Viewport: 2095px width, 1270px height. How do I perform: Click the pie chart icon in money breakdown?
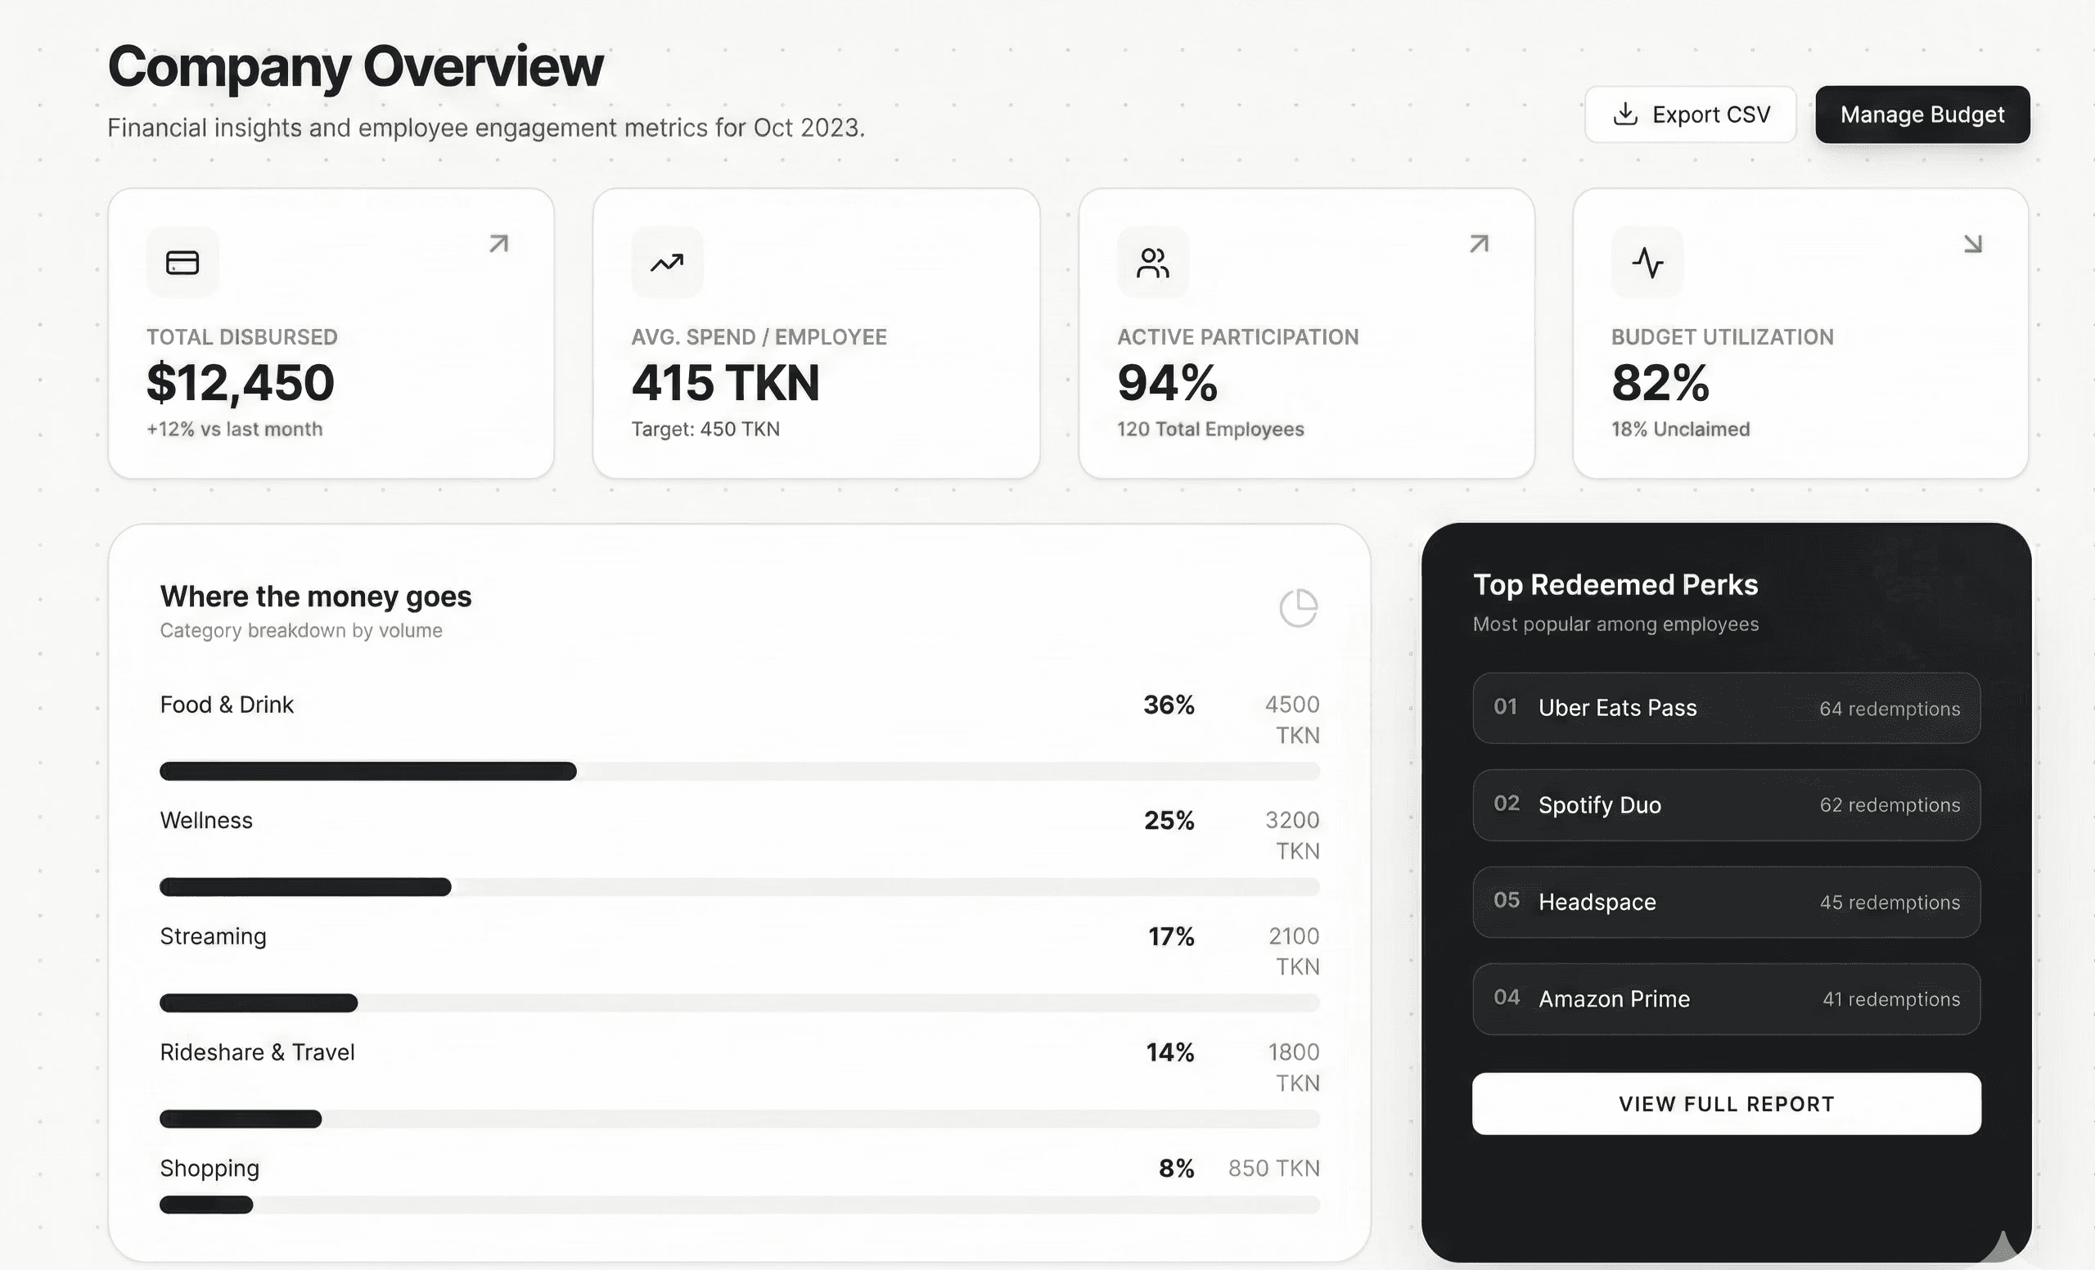pyautogui.click(x=1298, y=608)
